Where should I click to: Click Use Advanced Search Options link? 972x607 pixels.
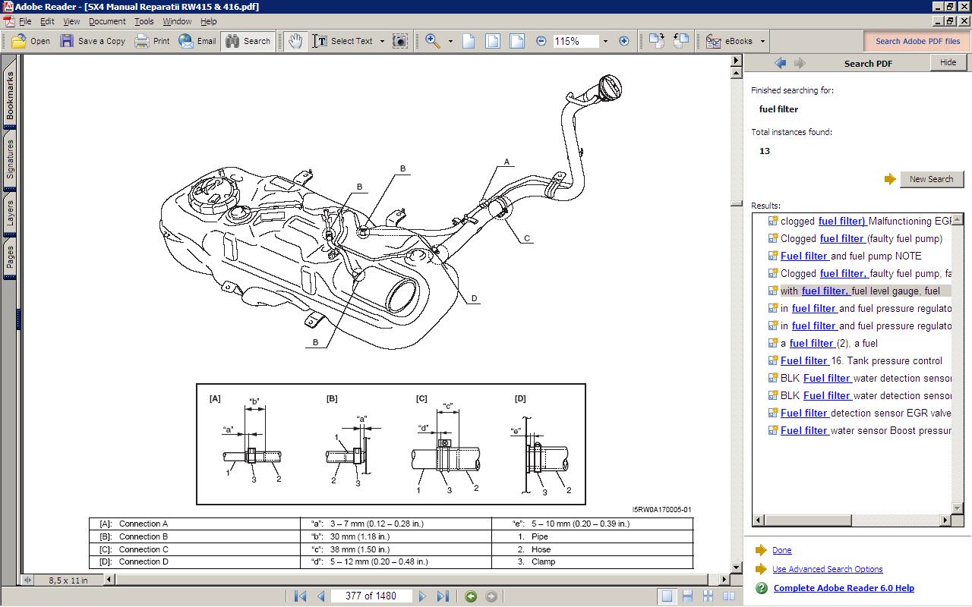pos(827,569)
